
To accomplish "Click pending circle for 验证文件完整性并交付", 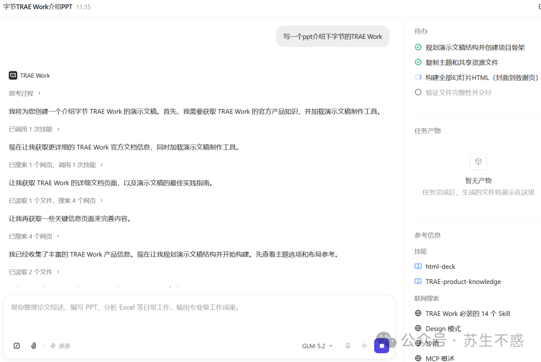I will (x=418, y=92).
